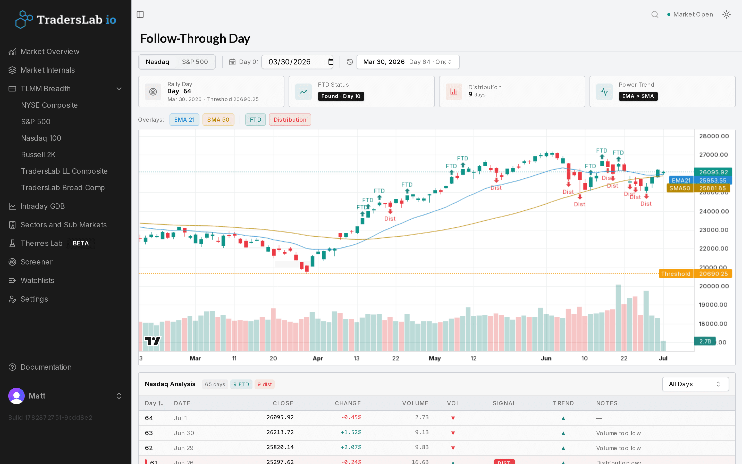Image resolution: width=742 pixels, height=464 pixels.
Task: Select the S&P 500 index tab
Action: [195, 62]
